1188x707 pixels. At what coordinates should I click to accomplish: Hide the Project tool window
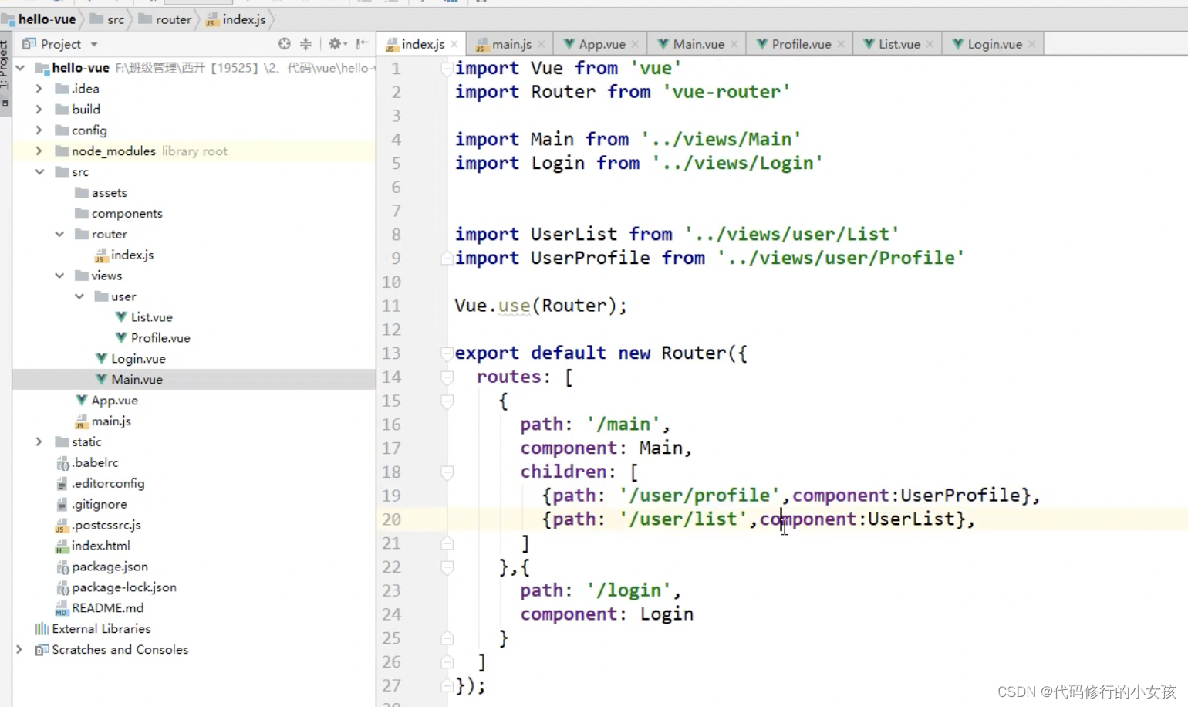click(362, 44)
